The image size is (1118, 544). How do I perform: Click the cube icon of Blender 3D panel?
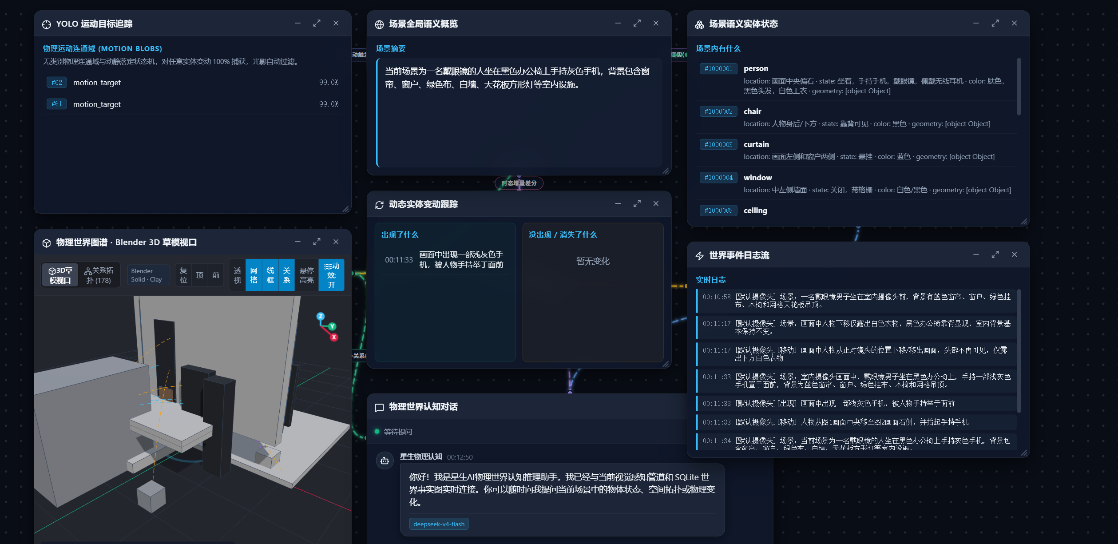[x=47, y=243]
